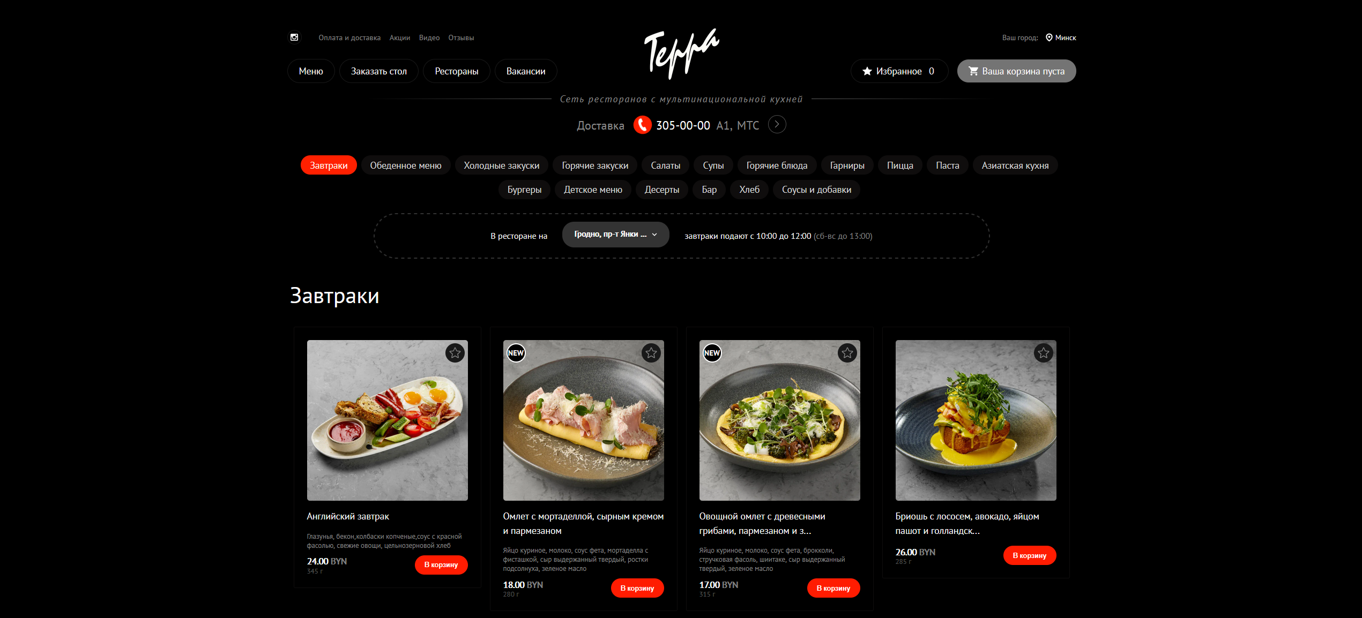Click the Terra logo
1362x618 pixels.
pos(681,54)
